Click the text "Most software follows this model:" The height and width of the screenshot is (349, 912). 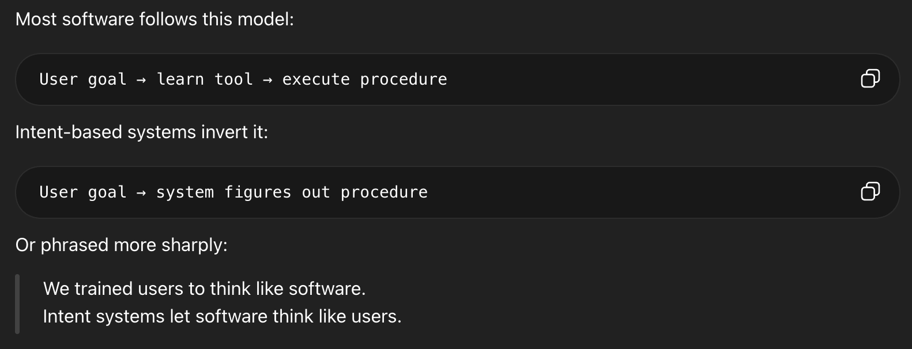[154, 19]
